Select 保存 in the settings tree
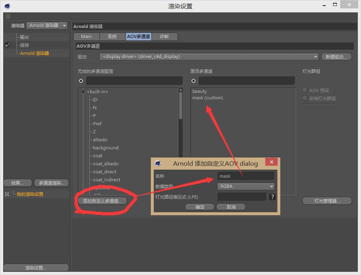This screenshot has width=361, height=275. tap(24, 45)
